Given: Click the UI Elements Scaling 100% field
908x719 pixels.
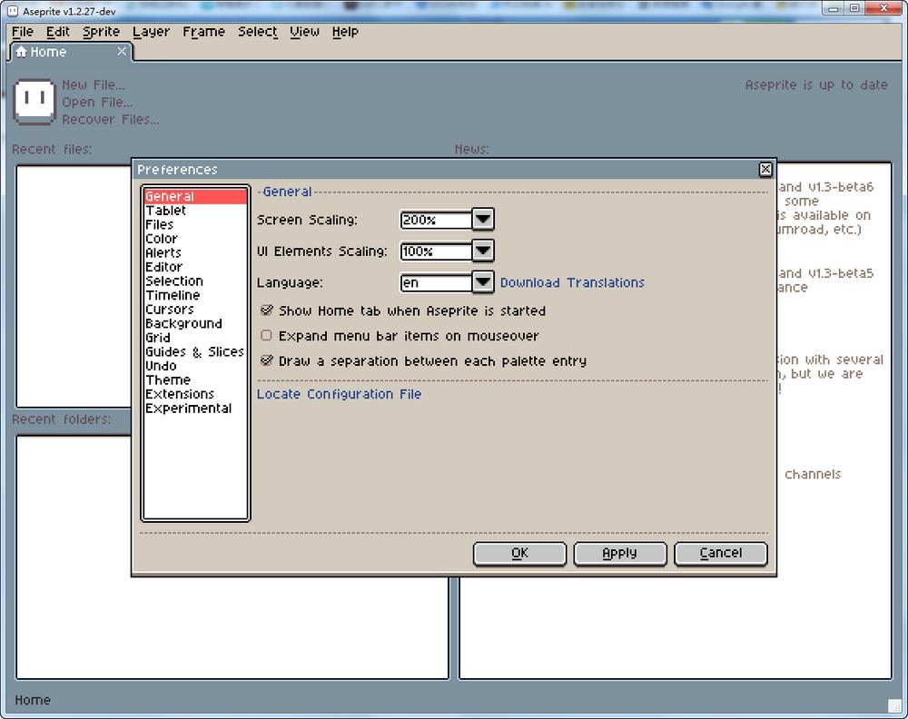Looking at the screenshot, I should [436, 251].
